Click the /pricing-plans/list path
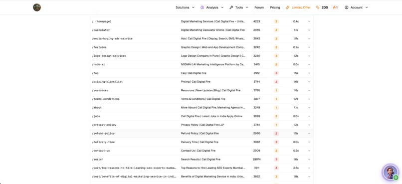The height and width of the screenshot is (184, 402). pyautogui.click(x=107, y=82)
